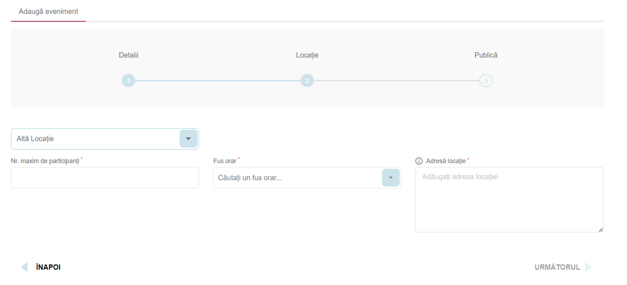
Task: Click the left arrow icon beside ÎNAPOI
Action: coord(24,267)
